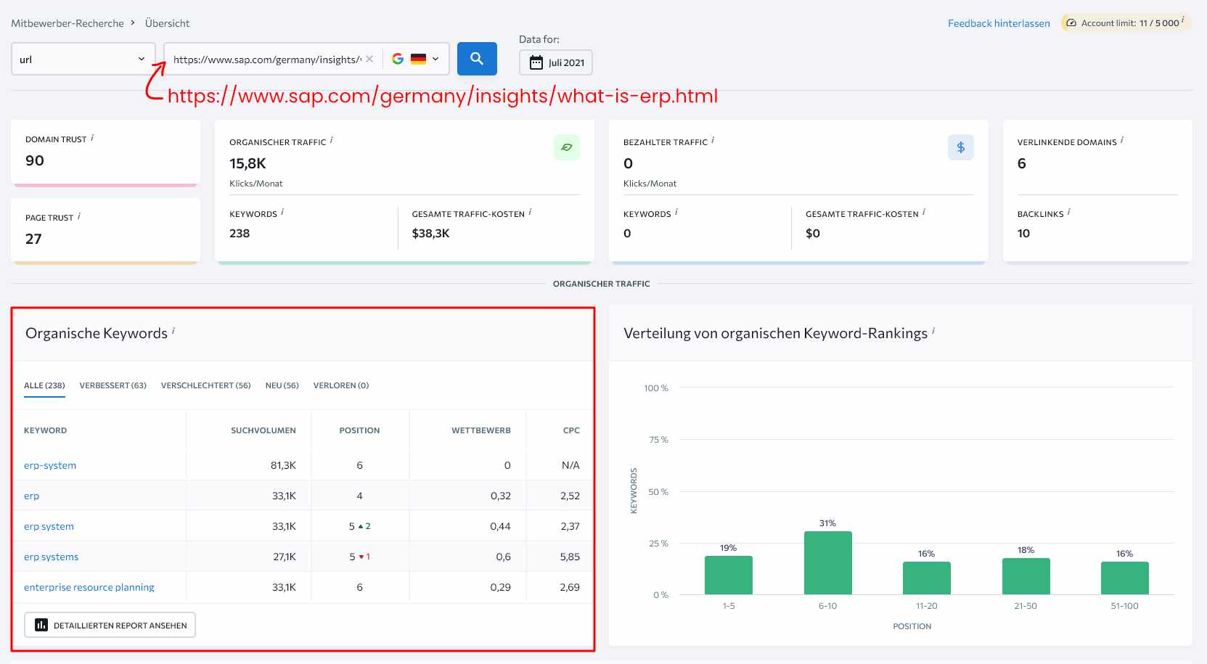Click the $38,3K traffic cost value
This screenshot has width=1207, height=664.
click(x=430, y=233)
